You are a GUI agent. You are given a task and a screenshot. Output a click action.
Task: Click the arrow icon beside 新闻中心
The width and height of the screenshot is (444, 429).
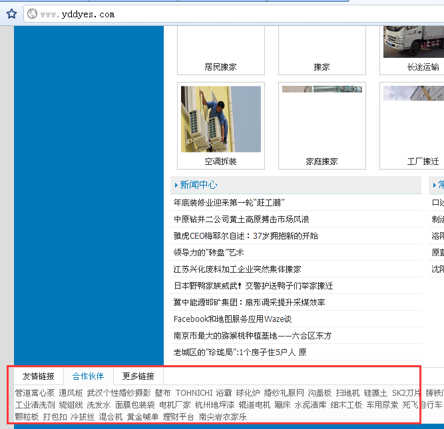pyautogui.click(x=175, y=185)
